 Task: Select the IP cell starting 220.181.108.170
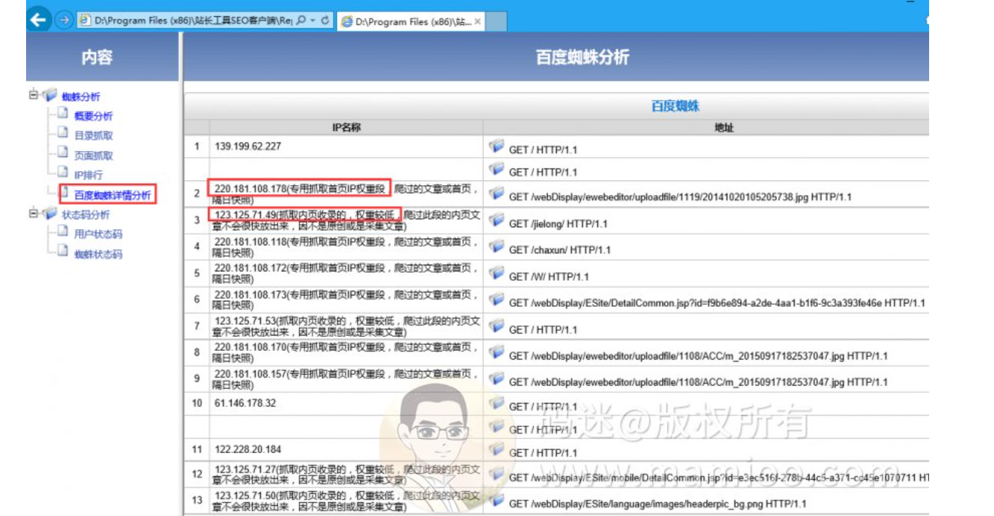click(x=346, y=352)
